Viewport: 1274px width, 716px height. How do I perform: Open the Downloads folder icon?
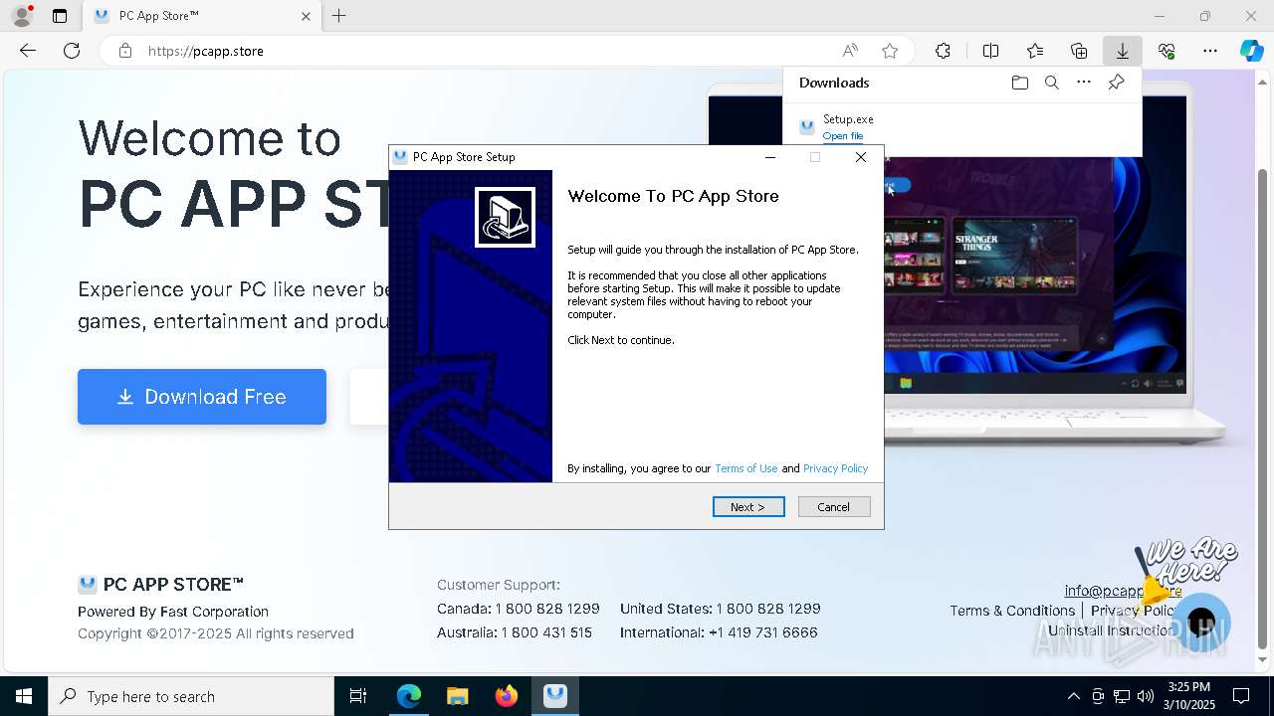tap(1019, 83)
